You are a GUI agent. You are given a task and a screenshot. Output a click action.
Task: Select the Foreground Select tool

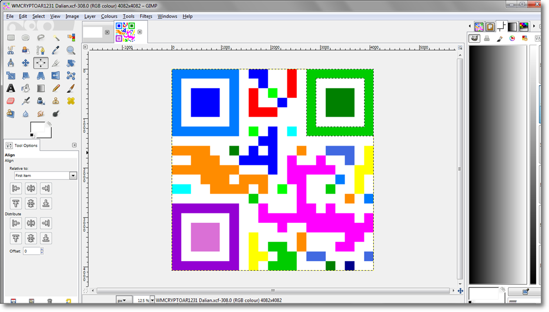pos(25,50)
